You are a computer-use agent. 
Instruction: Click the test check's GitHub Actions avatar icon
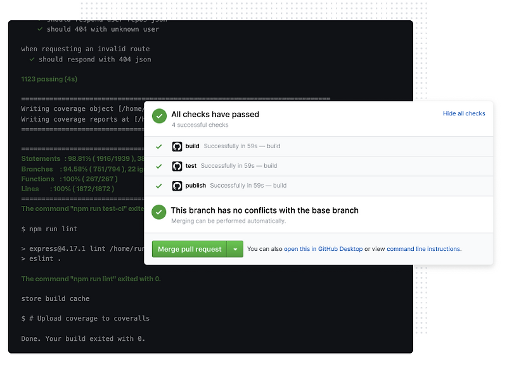176,165
